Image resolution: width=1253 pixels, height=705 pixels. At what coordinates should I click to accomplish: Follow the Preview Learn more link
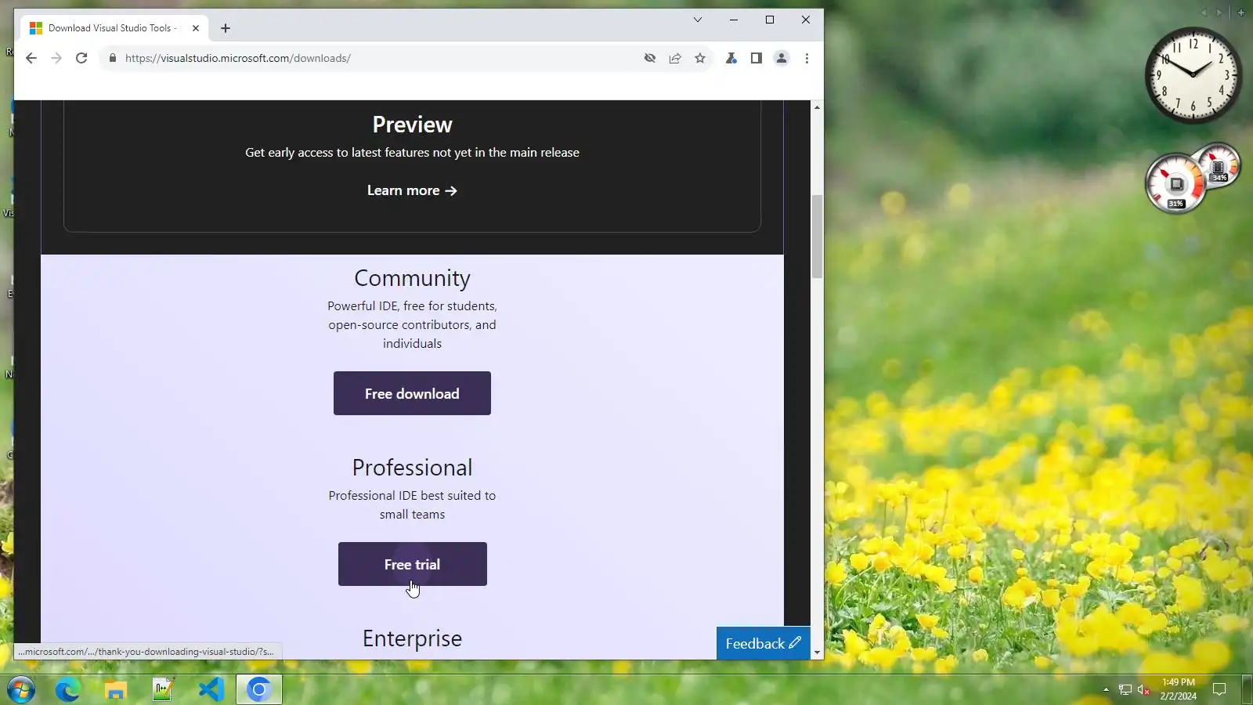[x=412, y=190]
